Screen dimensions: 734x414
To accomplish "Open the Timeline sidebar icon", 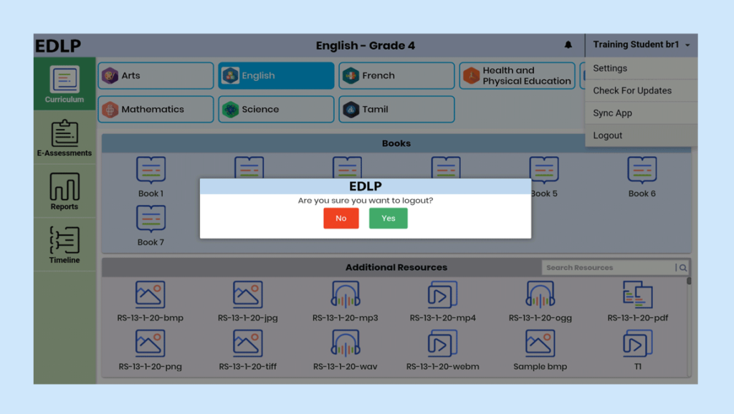I will tap(65, 241).
